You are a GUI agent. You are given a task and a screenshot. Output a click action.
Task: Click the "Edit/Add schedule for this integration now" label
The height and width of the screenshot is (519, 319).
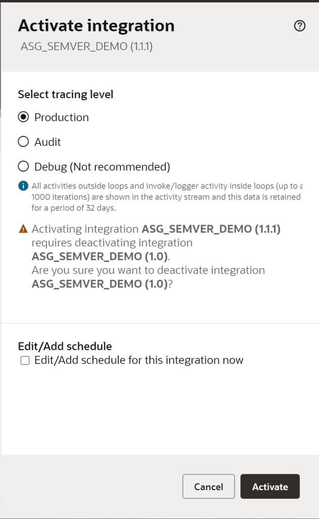[139, 360]
